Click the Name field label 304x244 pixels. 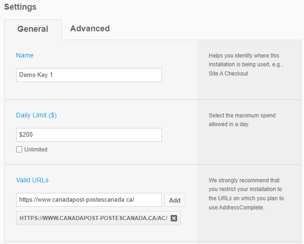25,55
